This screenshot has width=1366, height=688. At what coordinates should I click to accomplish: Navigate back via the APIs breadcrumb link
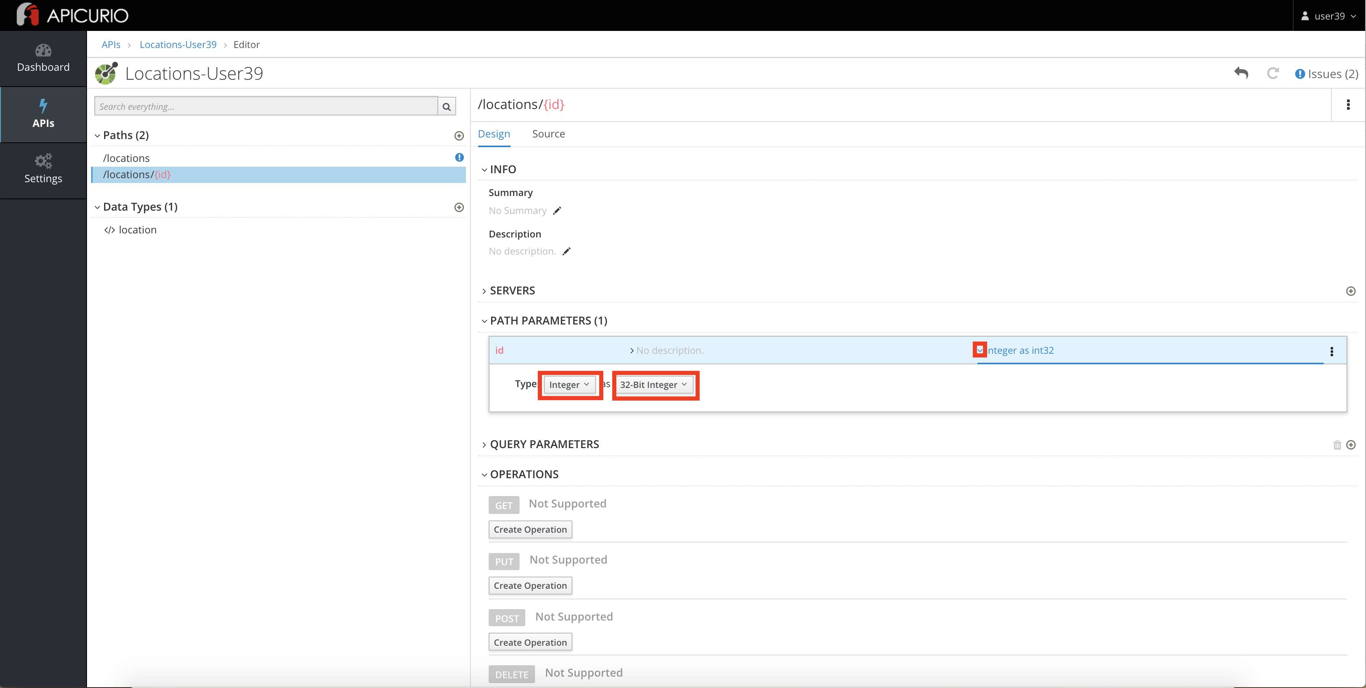111,45
